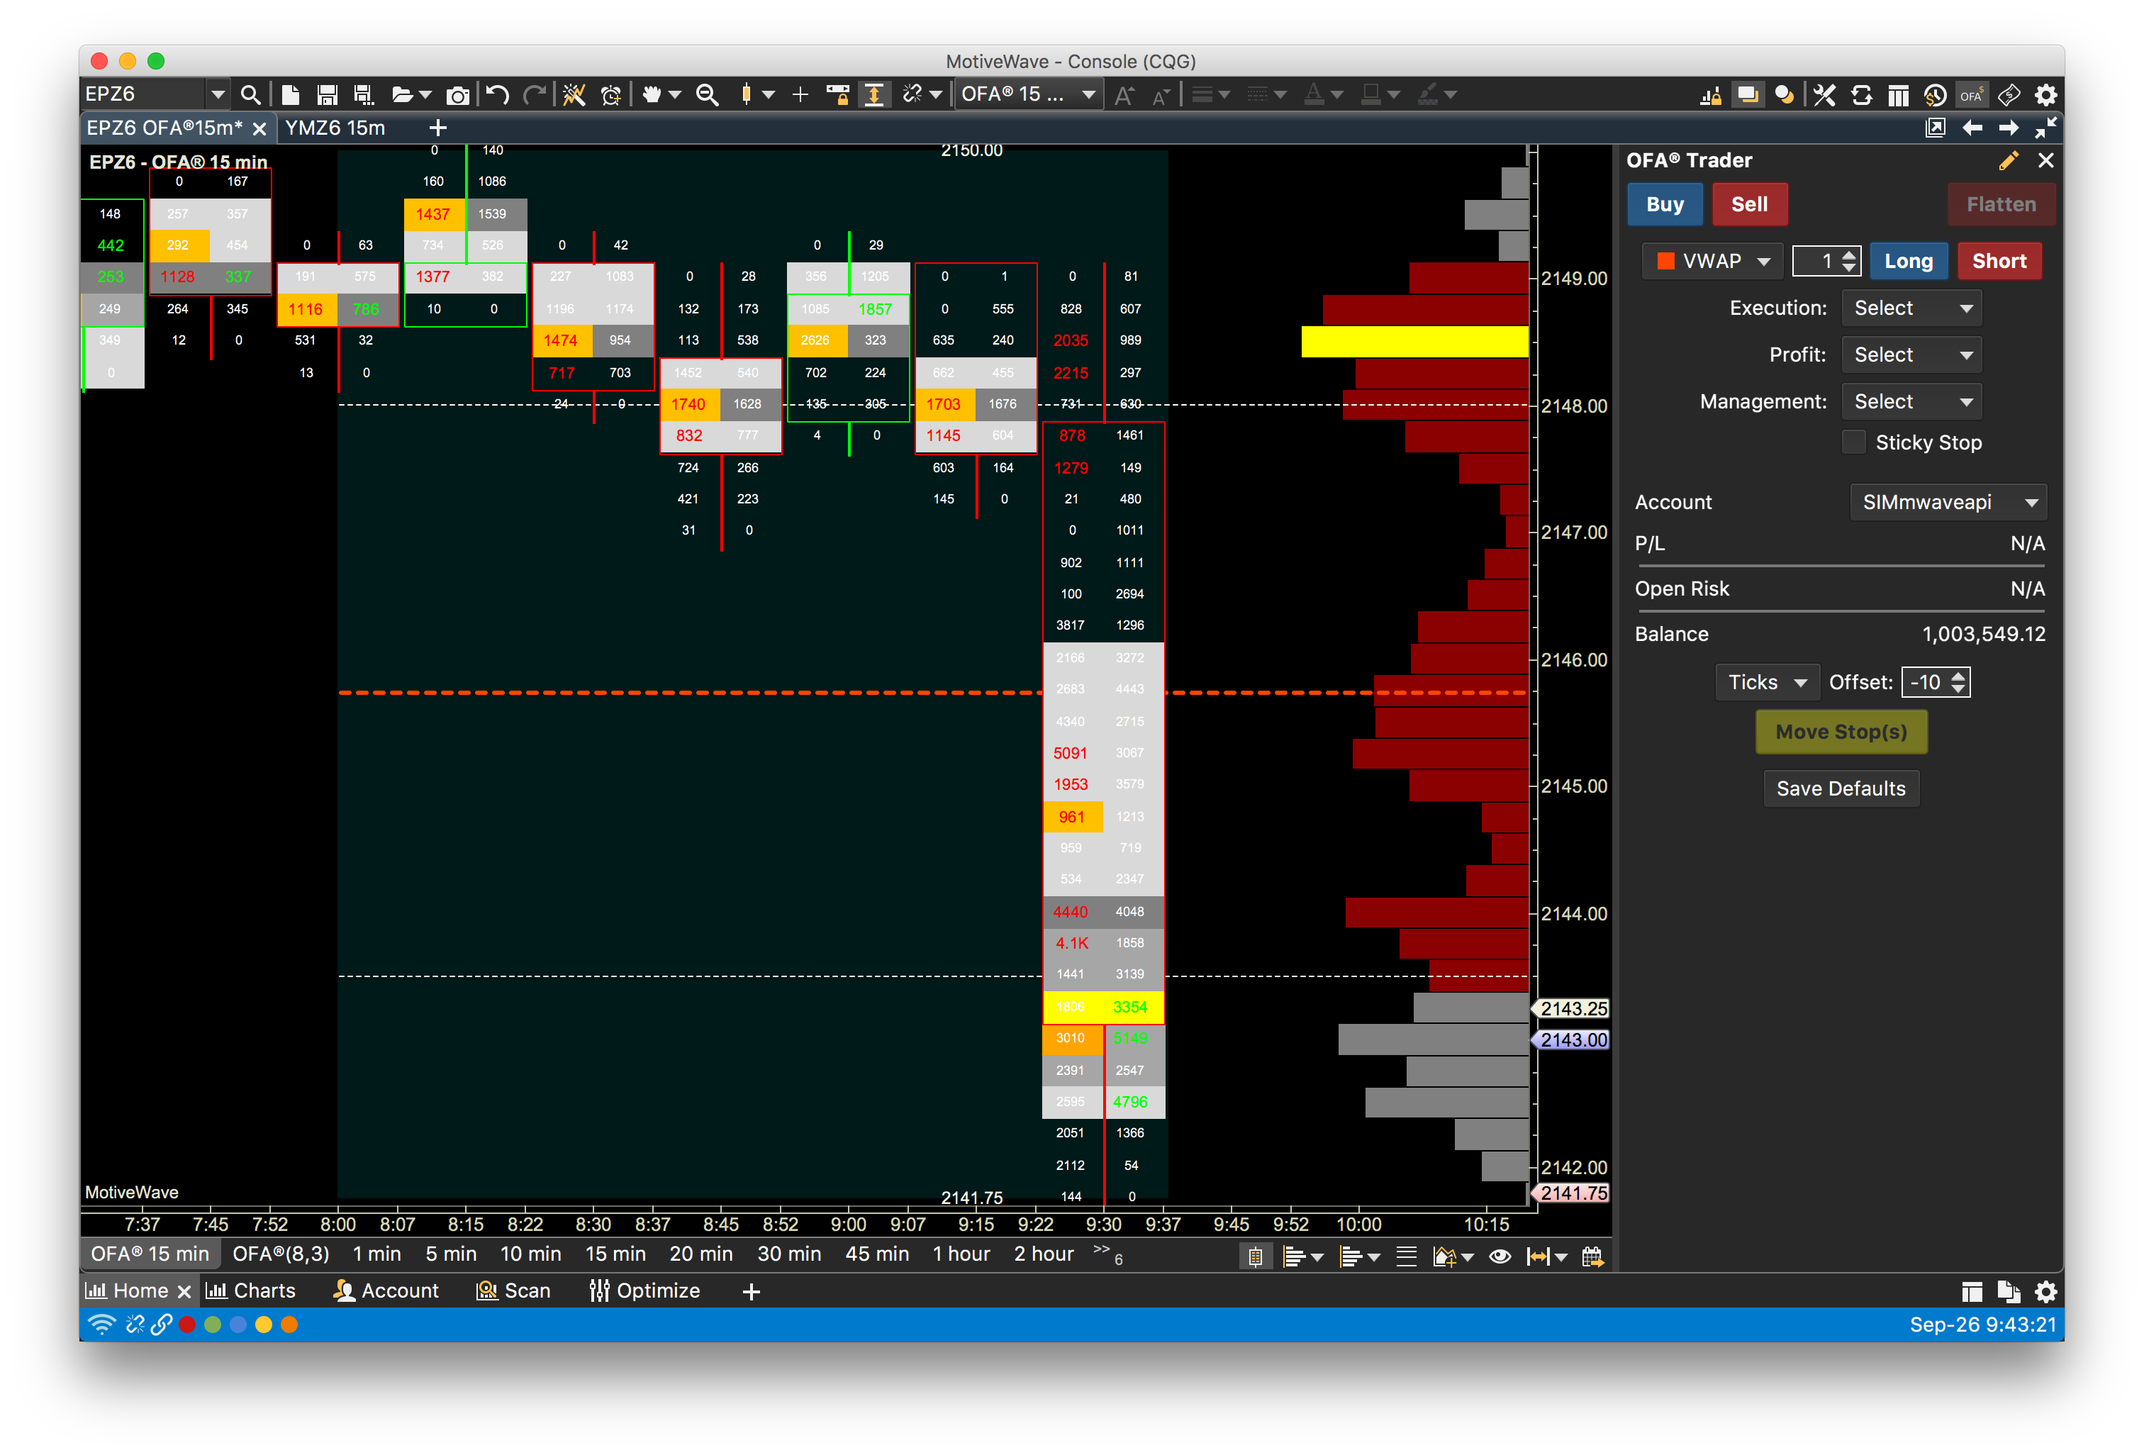Toggle the hand pan tool
The width and height of the screenshot is (2144, 1455).
pos(652,94)
